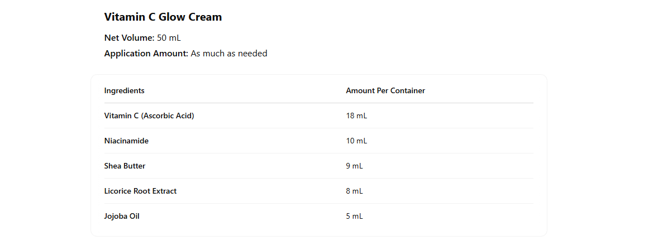
Task: Click the 8 mL amount value
Action: [x=354, y=191]
